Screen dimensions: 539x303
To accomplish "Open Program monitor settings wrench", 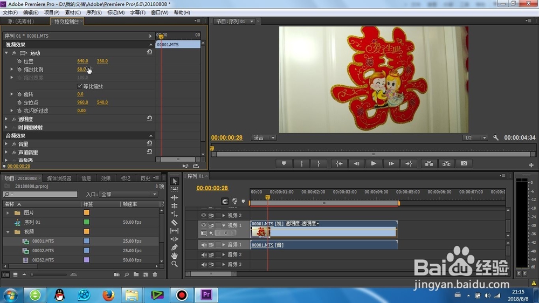I will click(x=496, y=137).
